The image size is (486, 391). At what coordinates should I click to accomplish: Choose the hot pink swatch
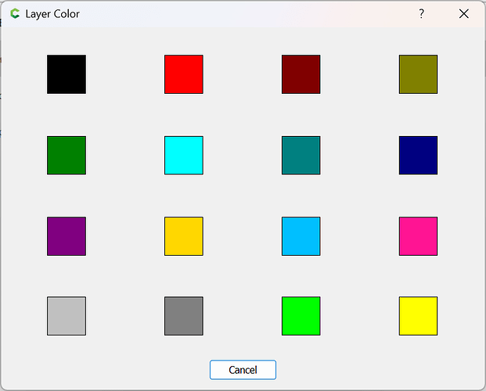pyautogui.click(x=418, y=236)
